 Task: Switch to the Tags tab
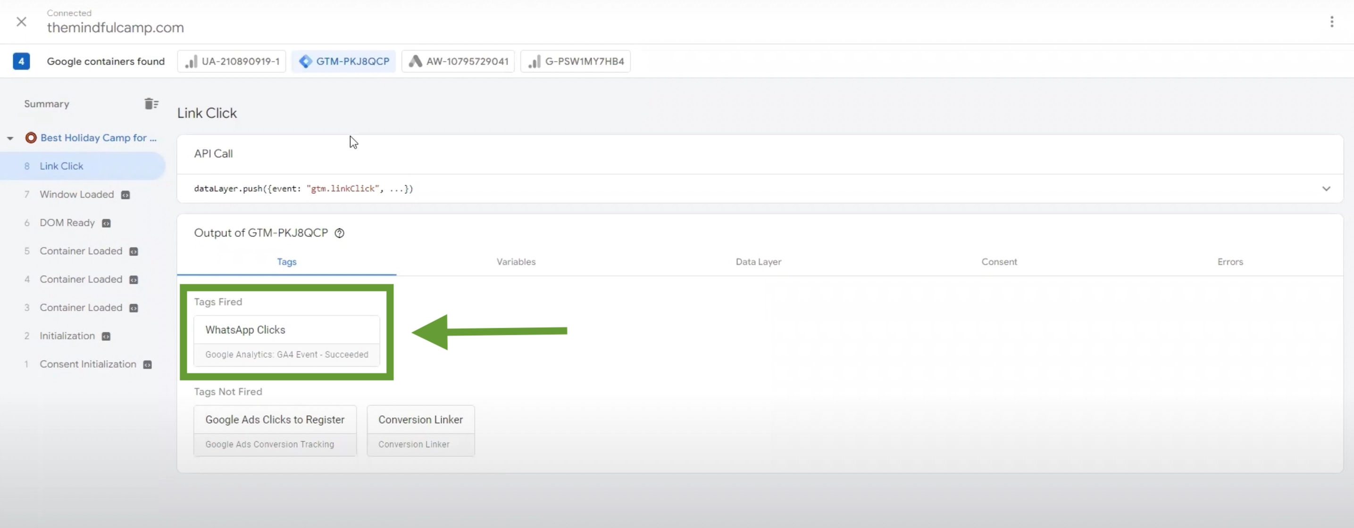286,262
